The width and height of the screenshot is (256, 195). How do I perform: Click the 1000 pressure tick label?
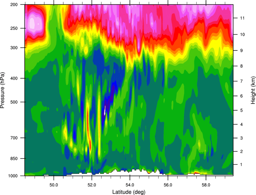[x=13, y=176]
